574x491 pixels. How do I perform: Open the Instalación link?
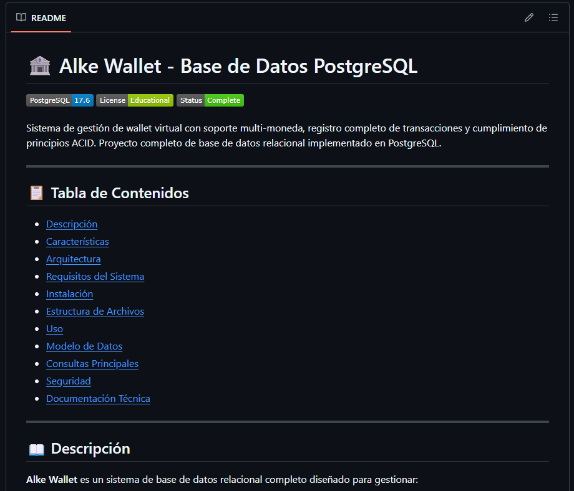[x=69, y=293]
